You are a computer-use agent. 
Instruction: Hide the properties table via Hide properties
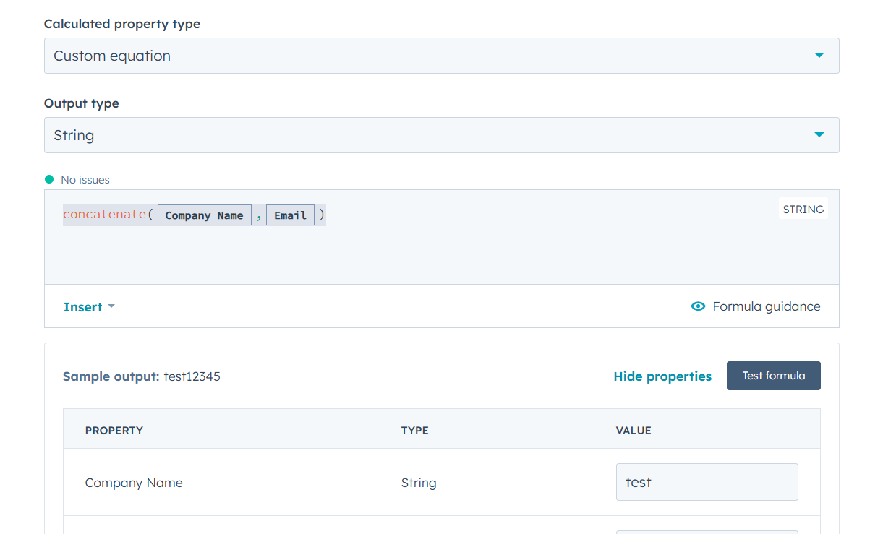pyautogui.click(x=662, y=376)
